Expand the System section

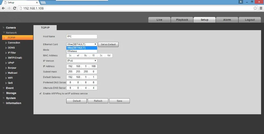pos(11,98)
